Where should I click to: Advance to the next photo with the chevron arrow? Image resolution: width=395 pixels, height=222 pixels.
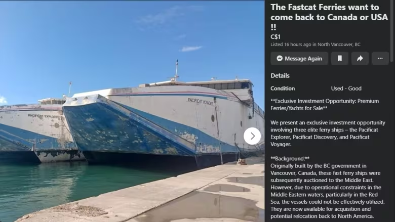pyautogui.click(x=252, y=136)
